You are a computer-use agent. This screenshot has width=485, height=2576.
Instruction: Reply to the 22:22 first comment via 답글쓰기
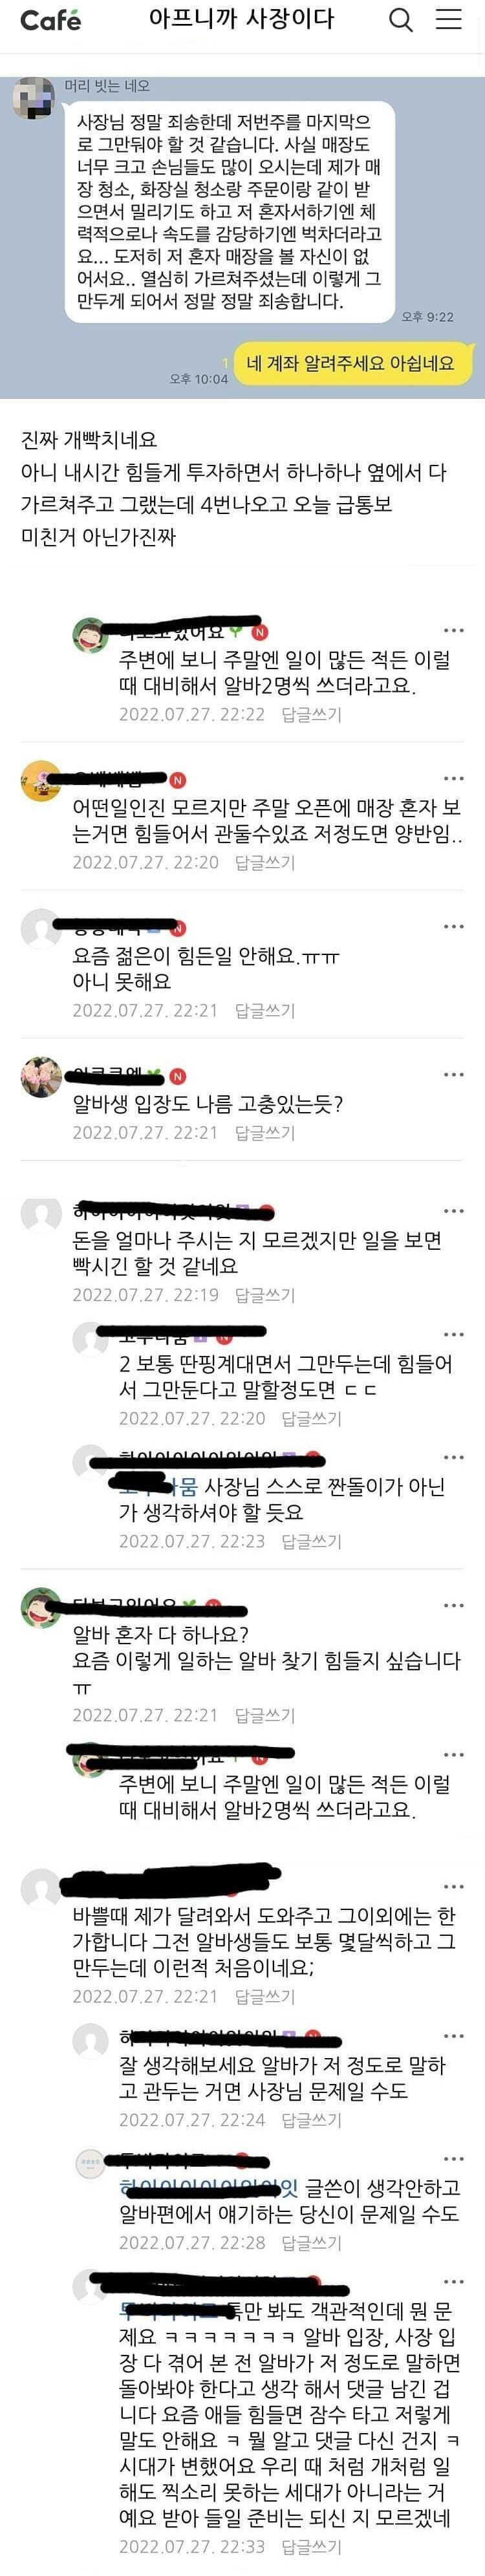[311, 714]
